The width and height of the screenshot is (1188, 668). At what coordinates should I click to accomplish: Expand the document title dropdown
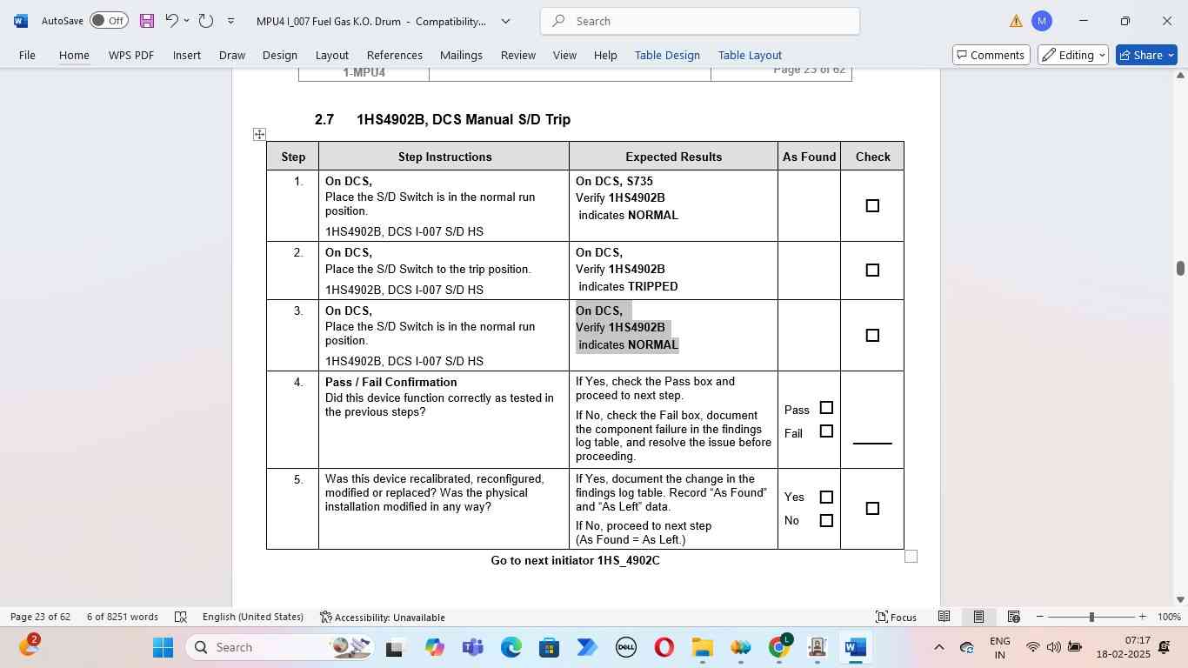point(505,21)
